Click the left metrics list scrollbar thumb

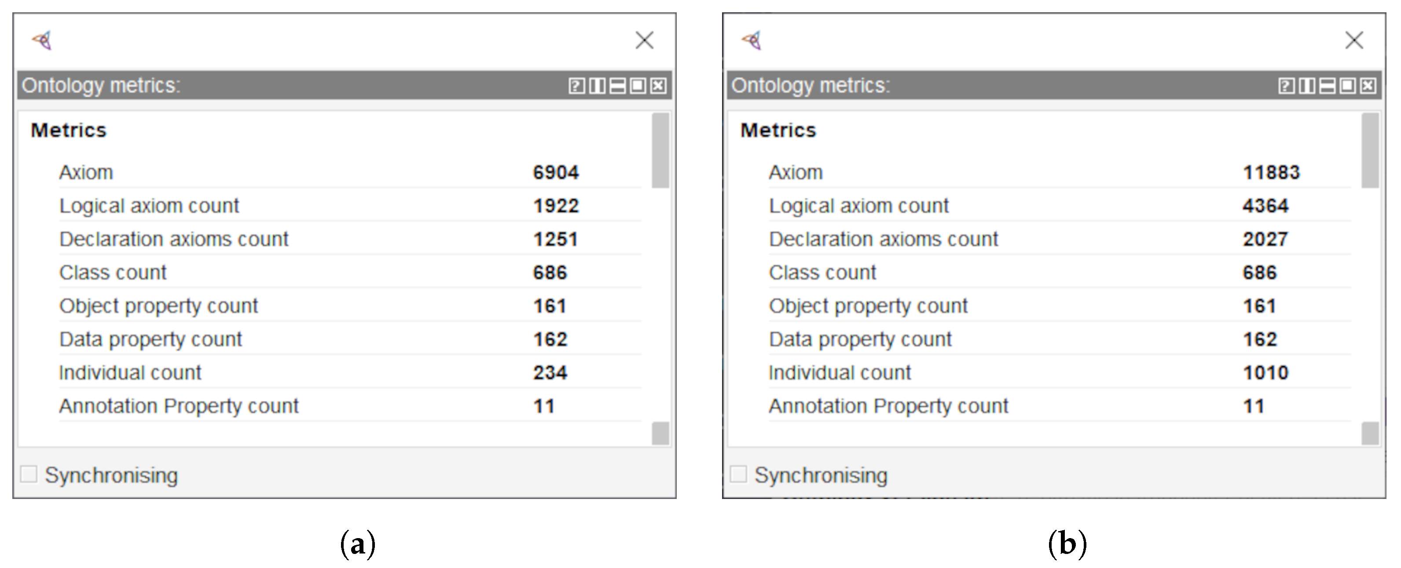tap(660, 150)
